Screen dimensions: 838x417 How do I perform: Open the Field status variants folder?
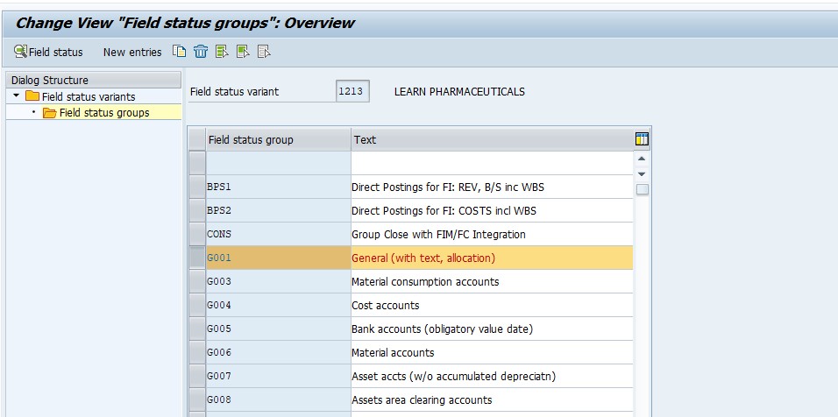[89, 96]
